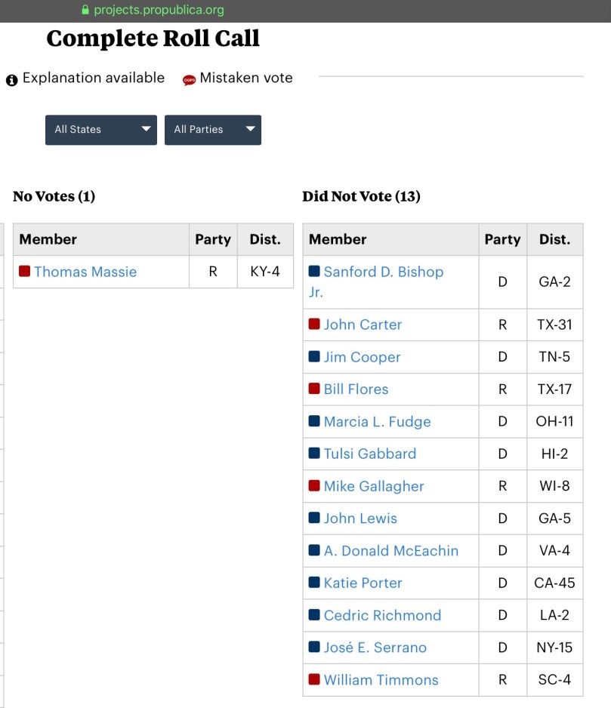Viewport: 611px width, 708px height.
Task: Click the projects.propublica.org address bar
Action: pyautogui.click(x=159, y=11)
